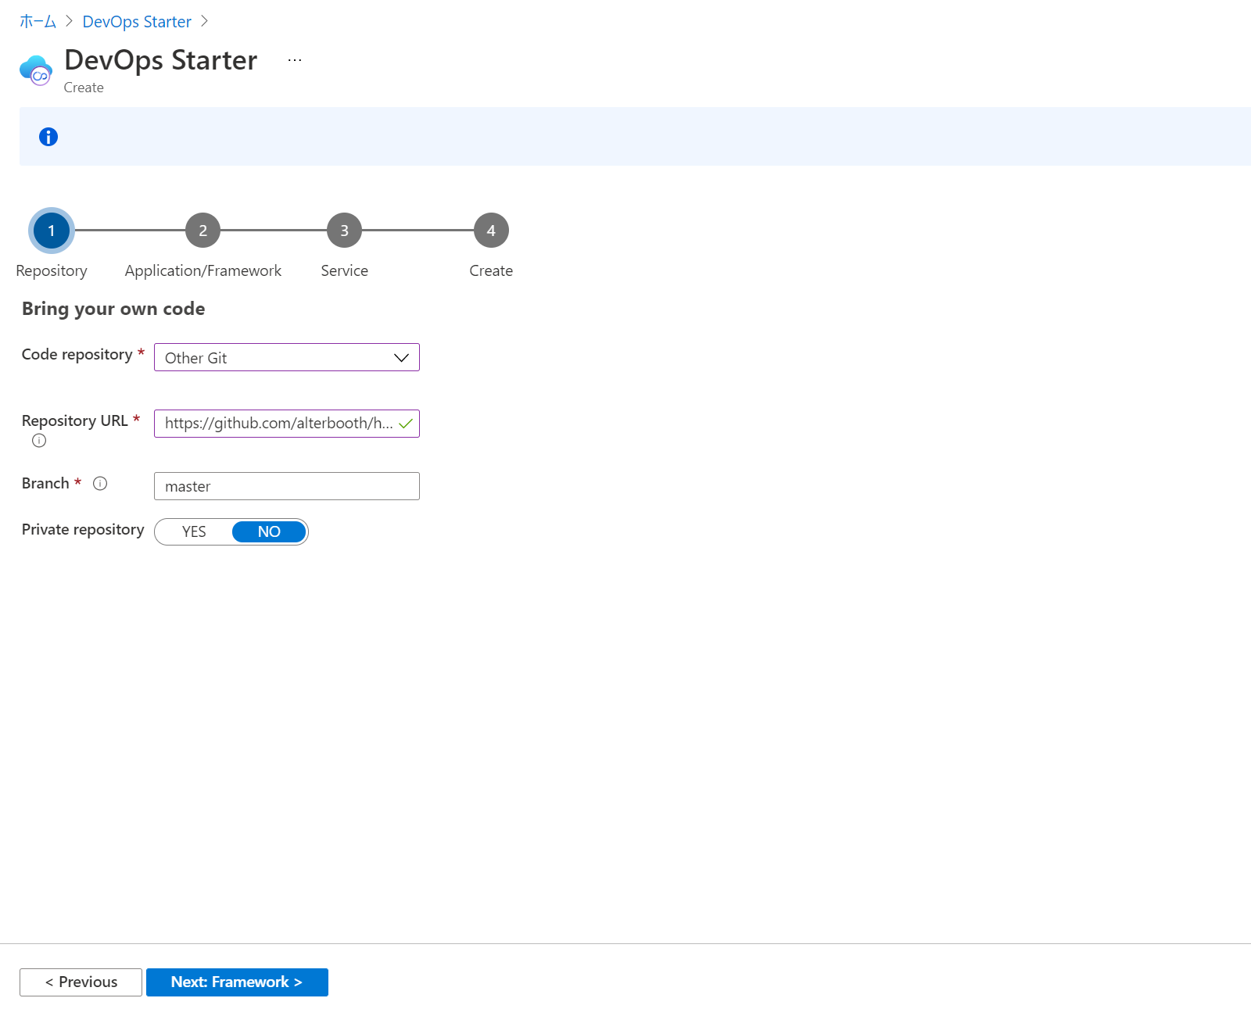Go to step 1 Repository circle
1251x1016 pixels.
52,231
